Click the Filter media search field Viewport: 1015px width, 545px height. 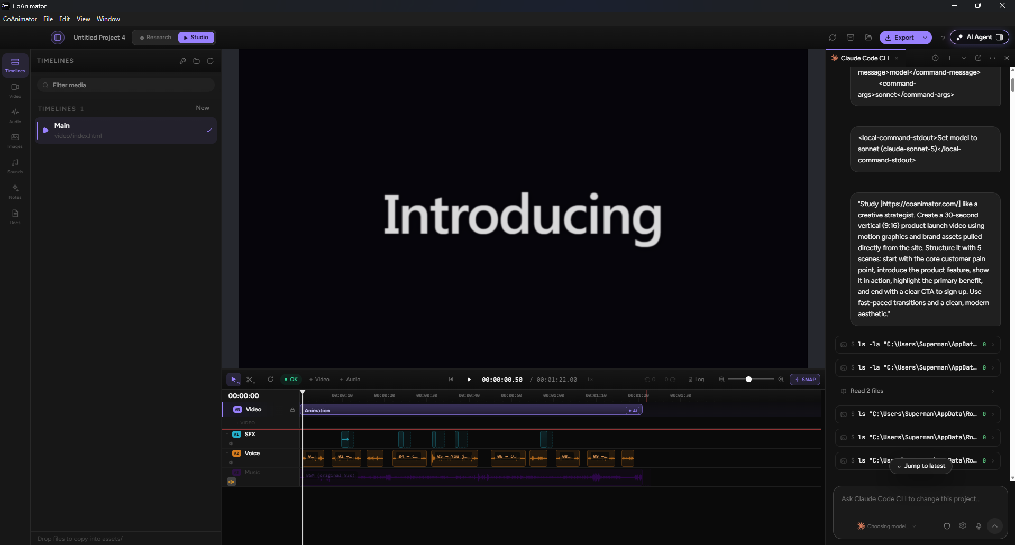126,85
